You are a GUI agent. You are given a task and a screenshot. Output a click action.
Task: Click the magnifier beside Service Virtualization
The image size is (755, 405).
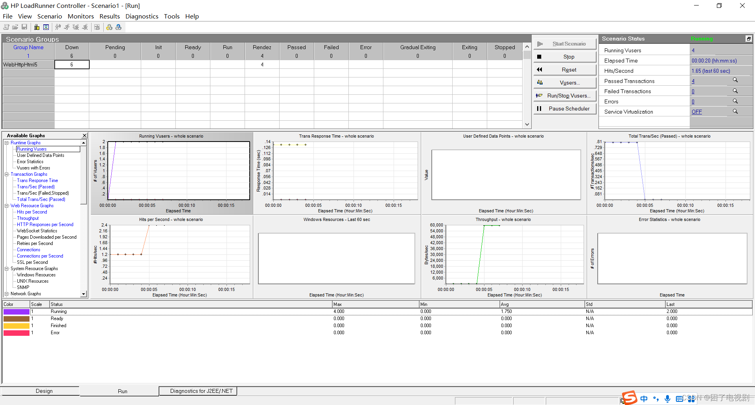click(735, 111)
